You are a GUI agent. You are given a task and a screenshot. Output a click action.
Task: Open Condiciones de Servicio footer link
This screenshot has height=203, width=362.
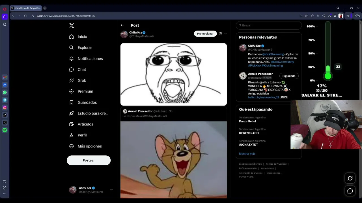click(250, 164)
